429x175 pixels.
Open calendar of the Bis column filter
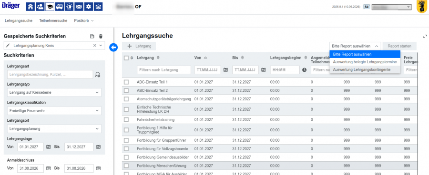(264, 70)
